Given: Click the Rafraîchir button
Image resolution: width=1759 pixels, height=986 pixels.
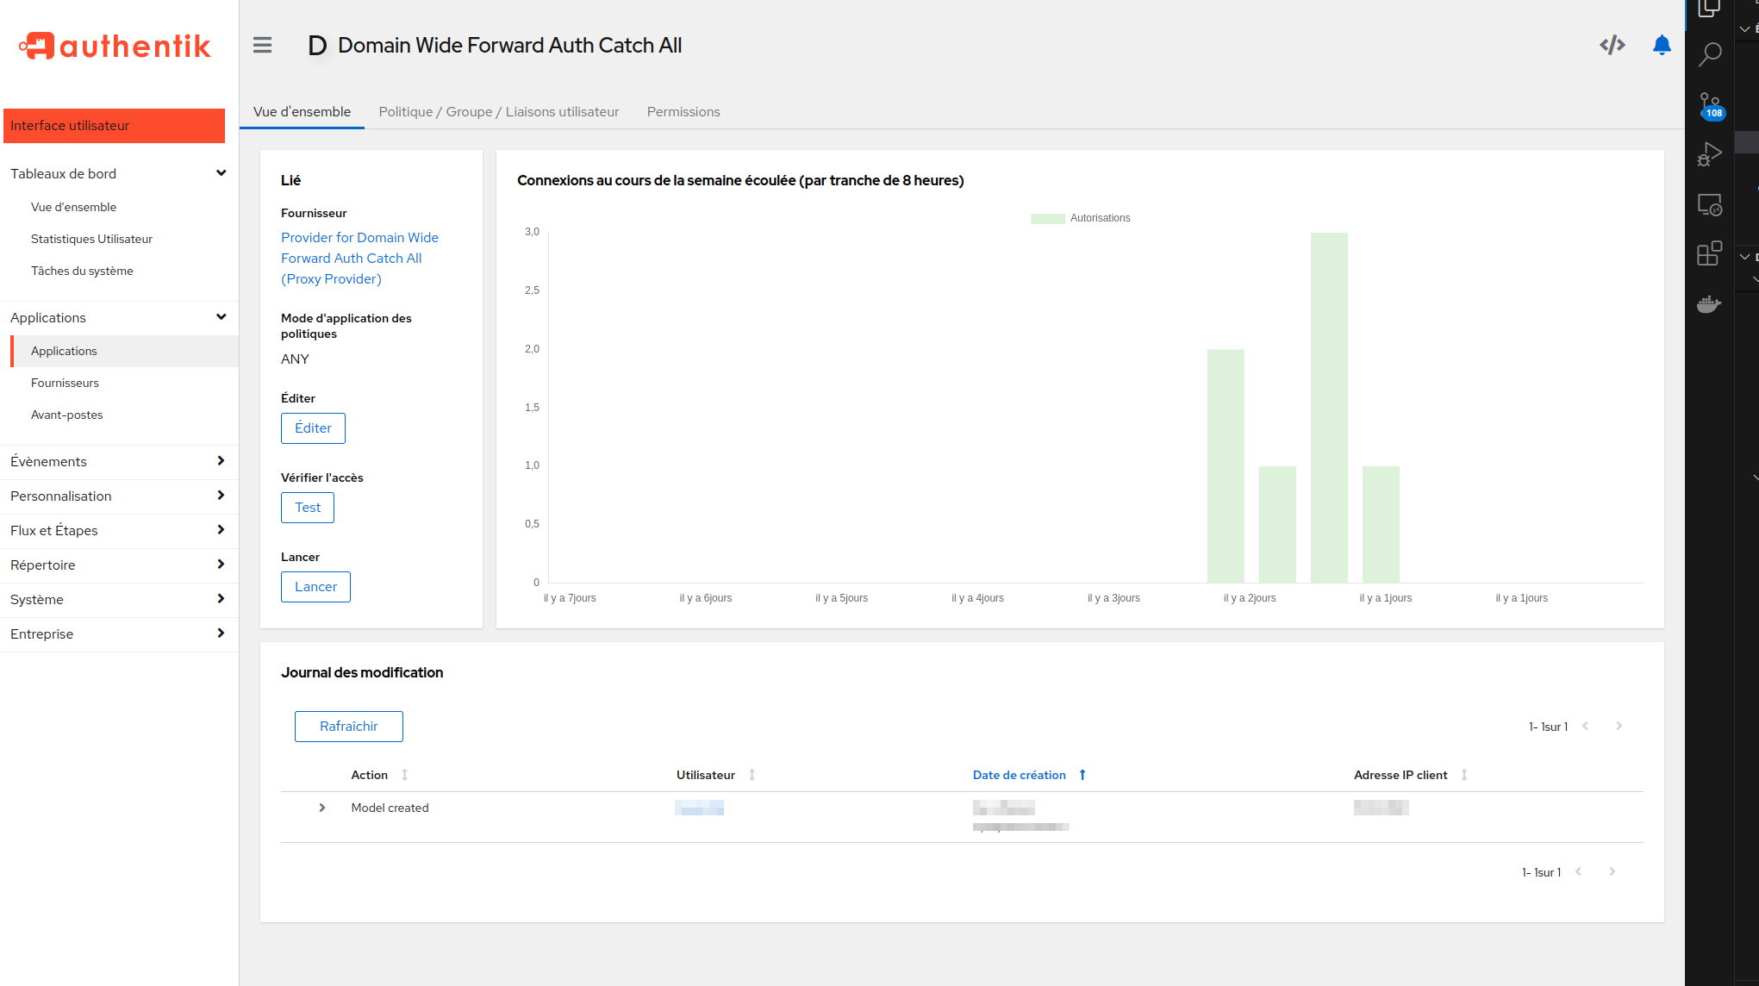Looking at the screenshot, I should click(348, 727).
